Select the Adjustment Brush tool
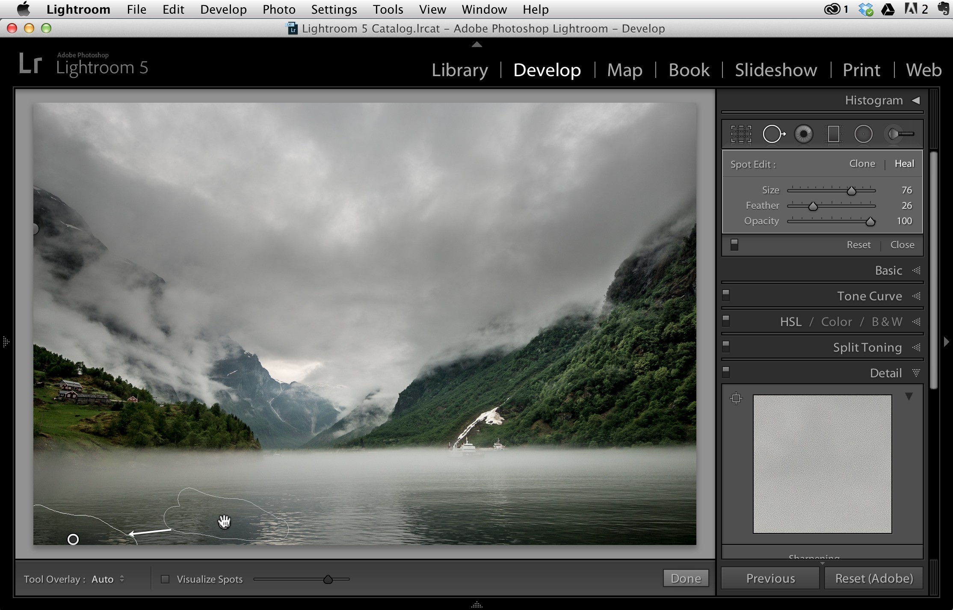Screen dimensions: 953x610 [x=900, y=134]
